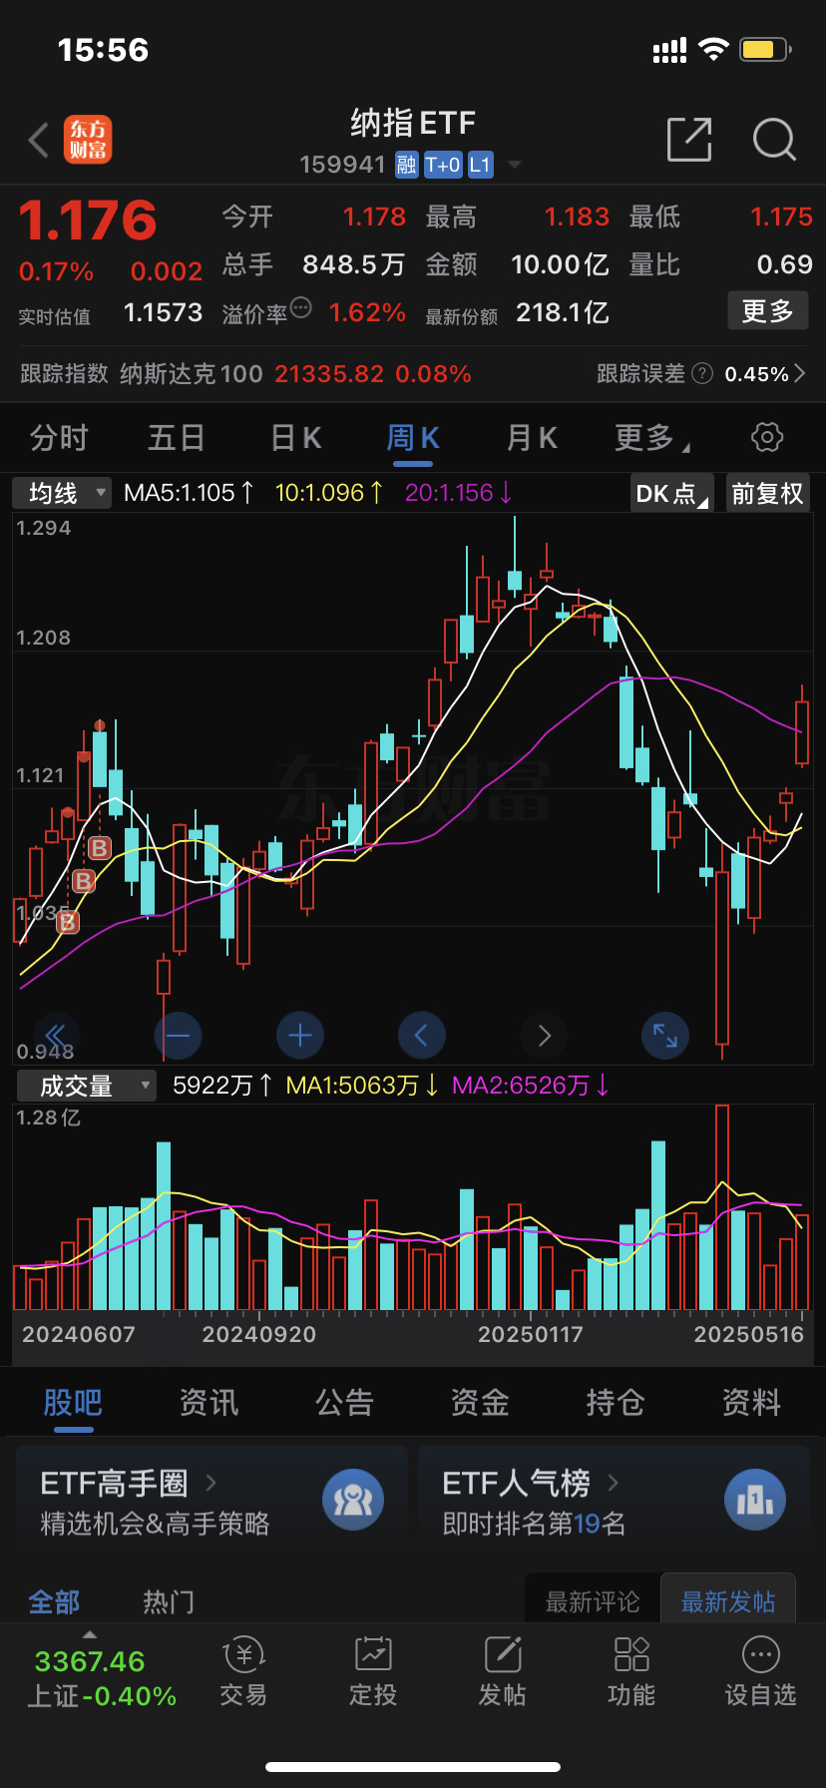Open the search magnifier icon
The image size is (826, 1788).
pyautogui.click(x=774, y=140)
